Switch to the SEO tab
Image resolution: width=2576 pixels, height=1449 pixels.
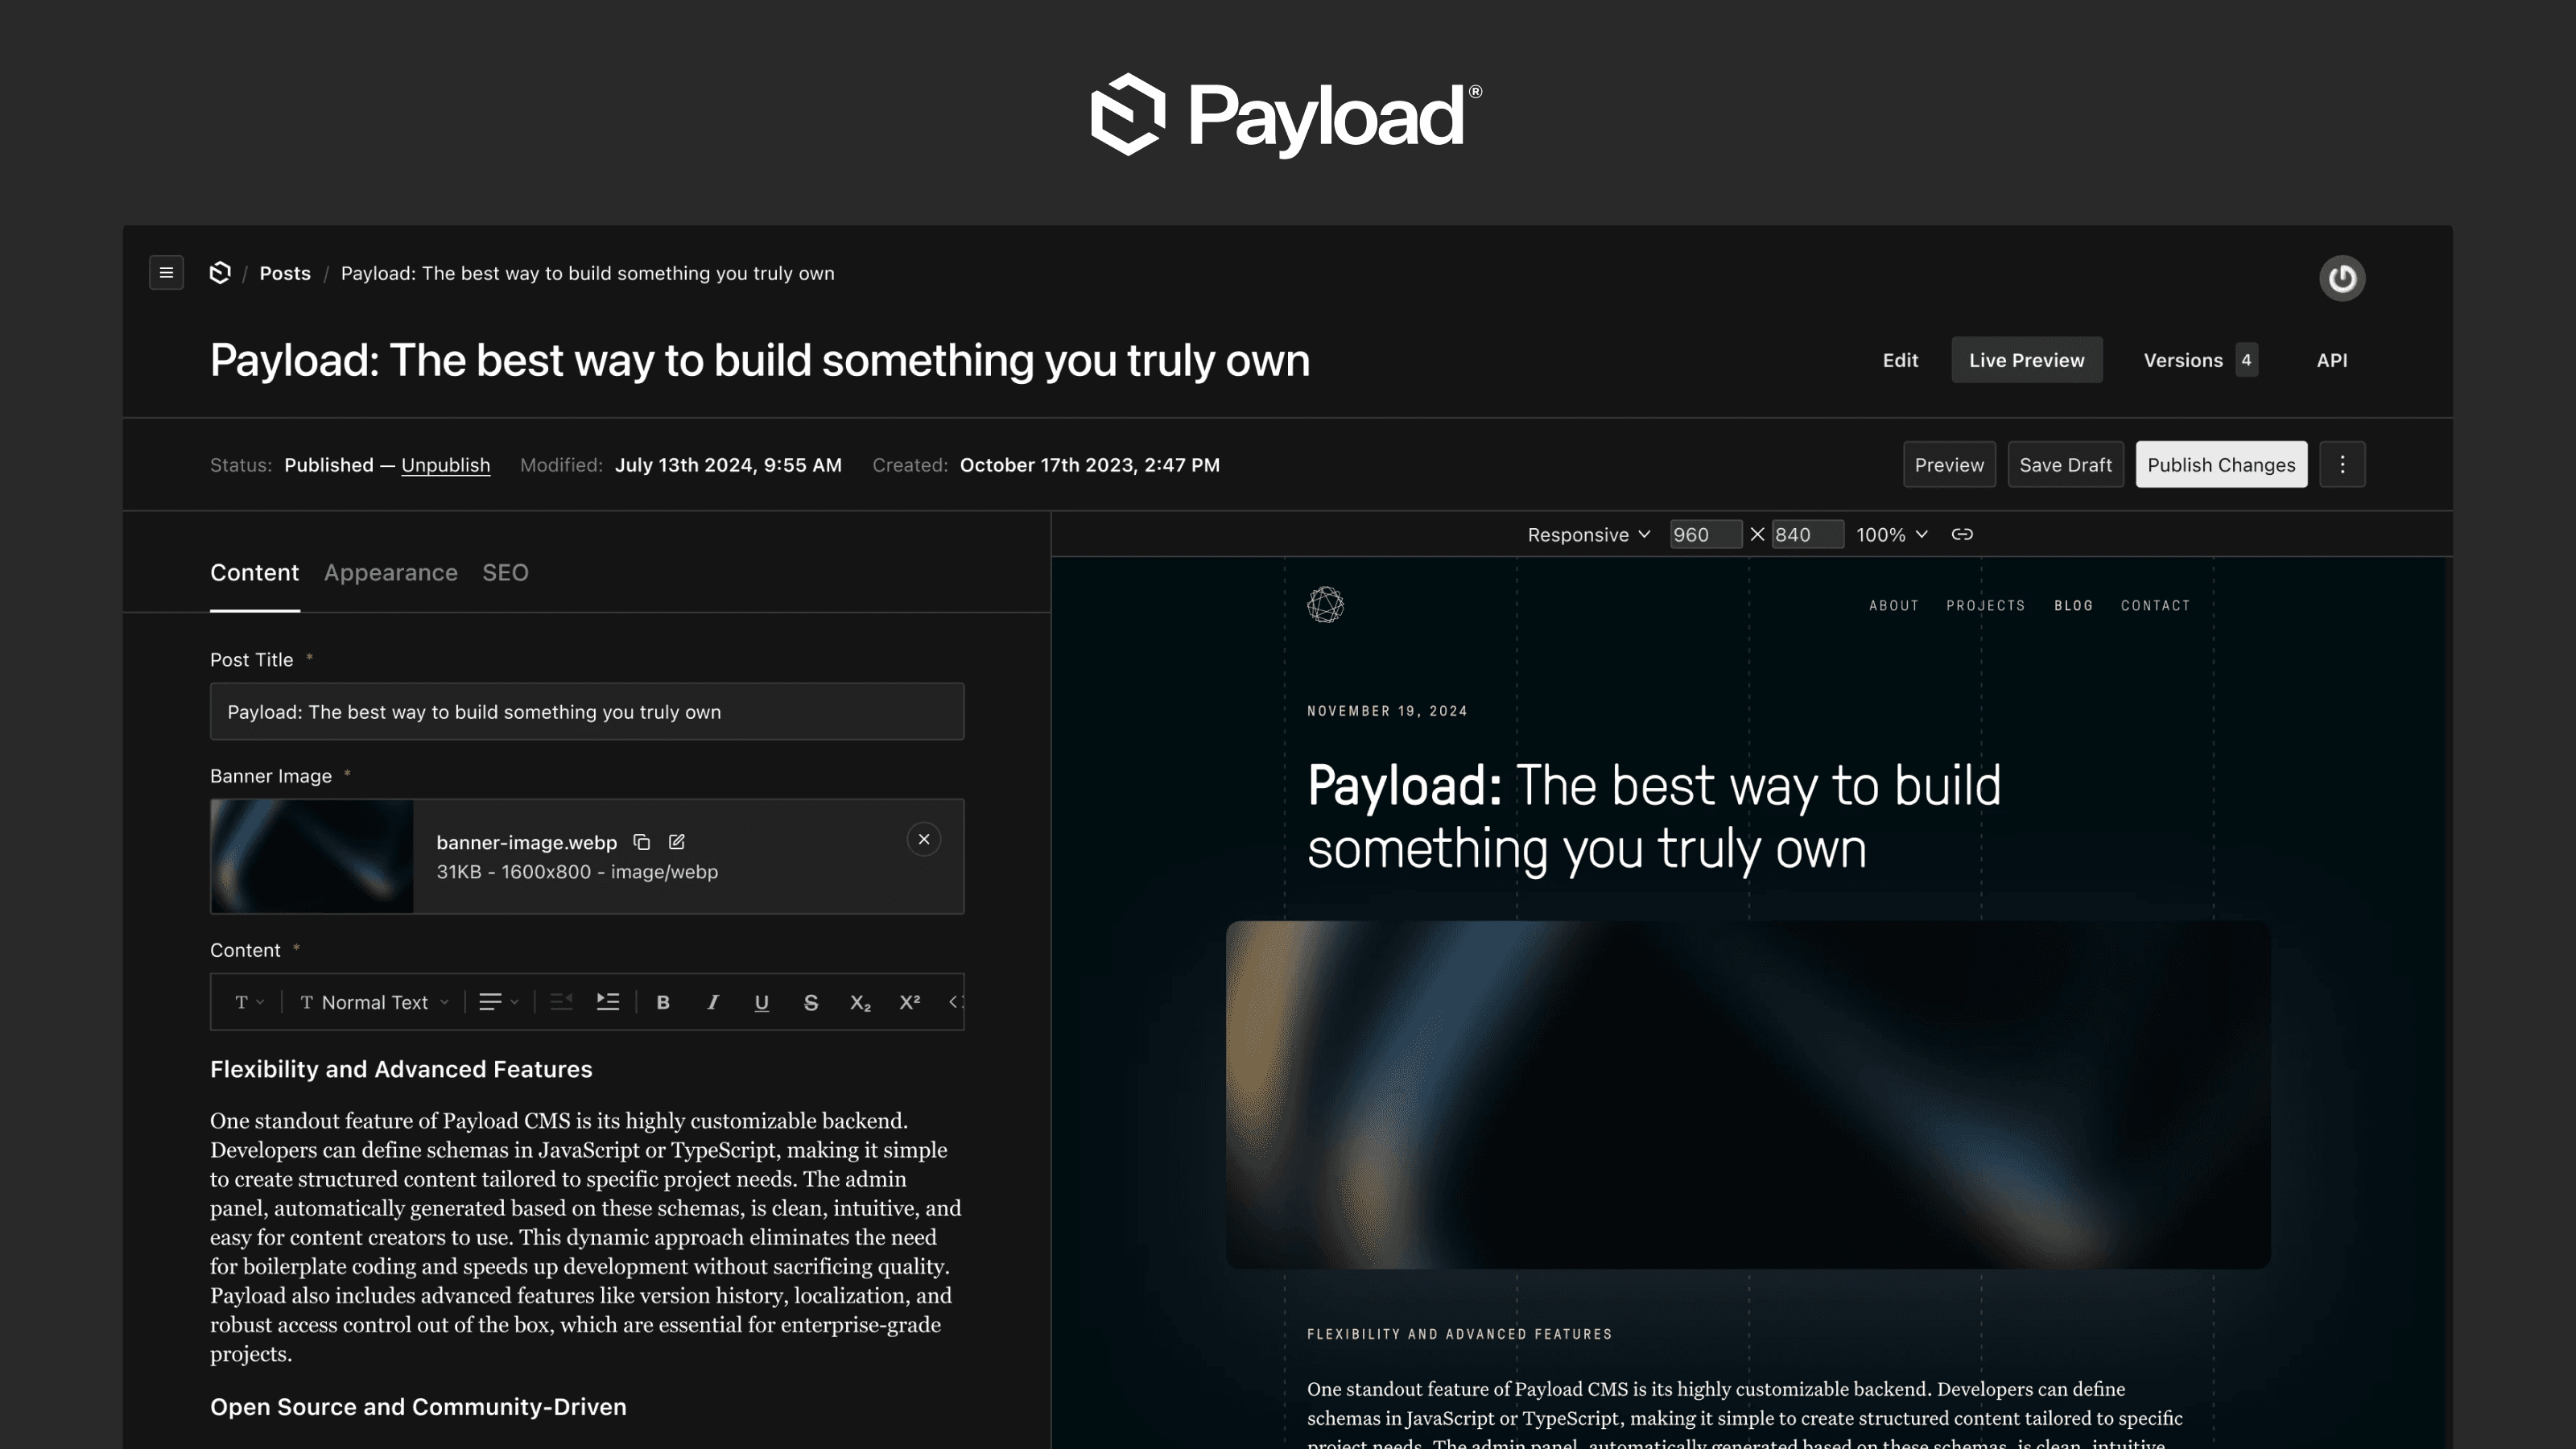[x=505, y=572]
